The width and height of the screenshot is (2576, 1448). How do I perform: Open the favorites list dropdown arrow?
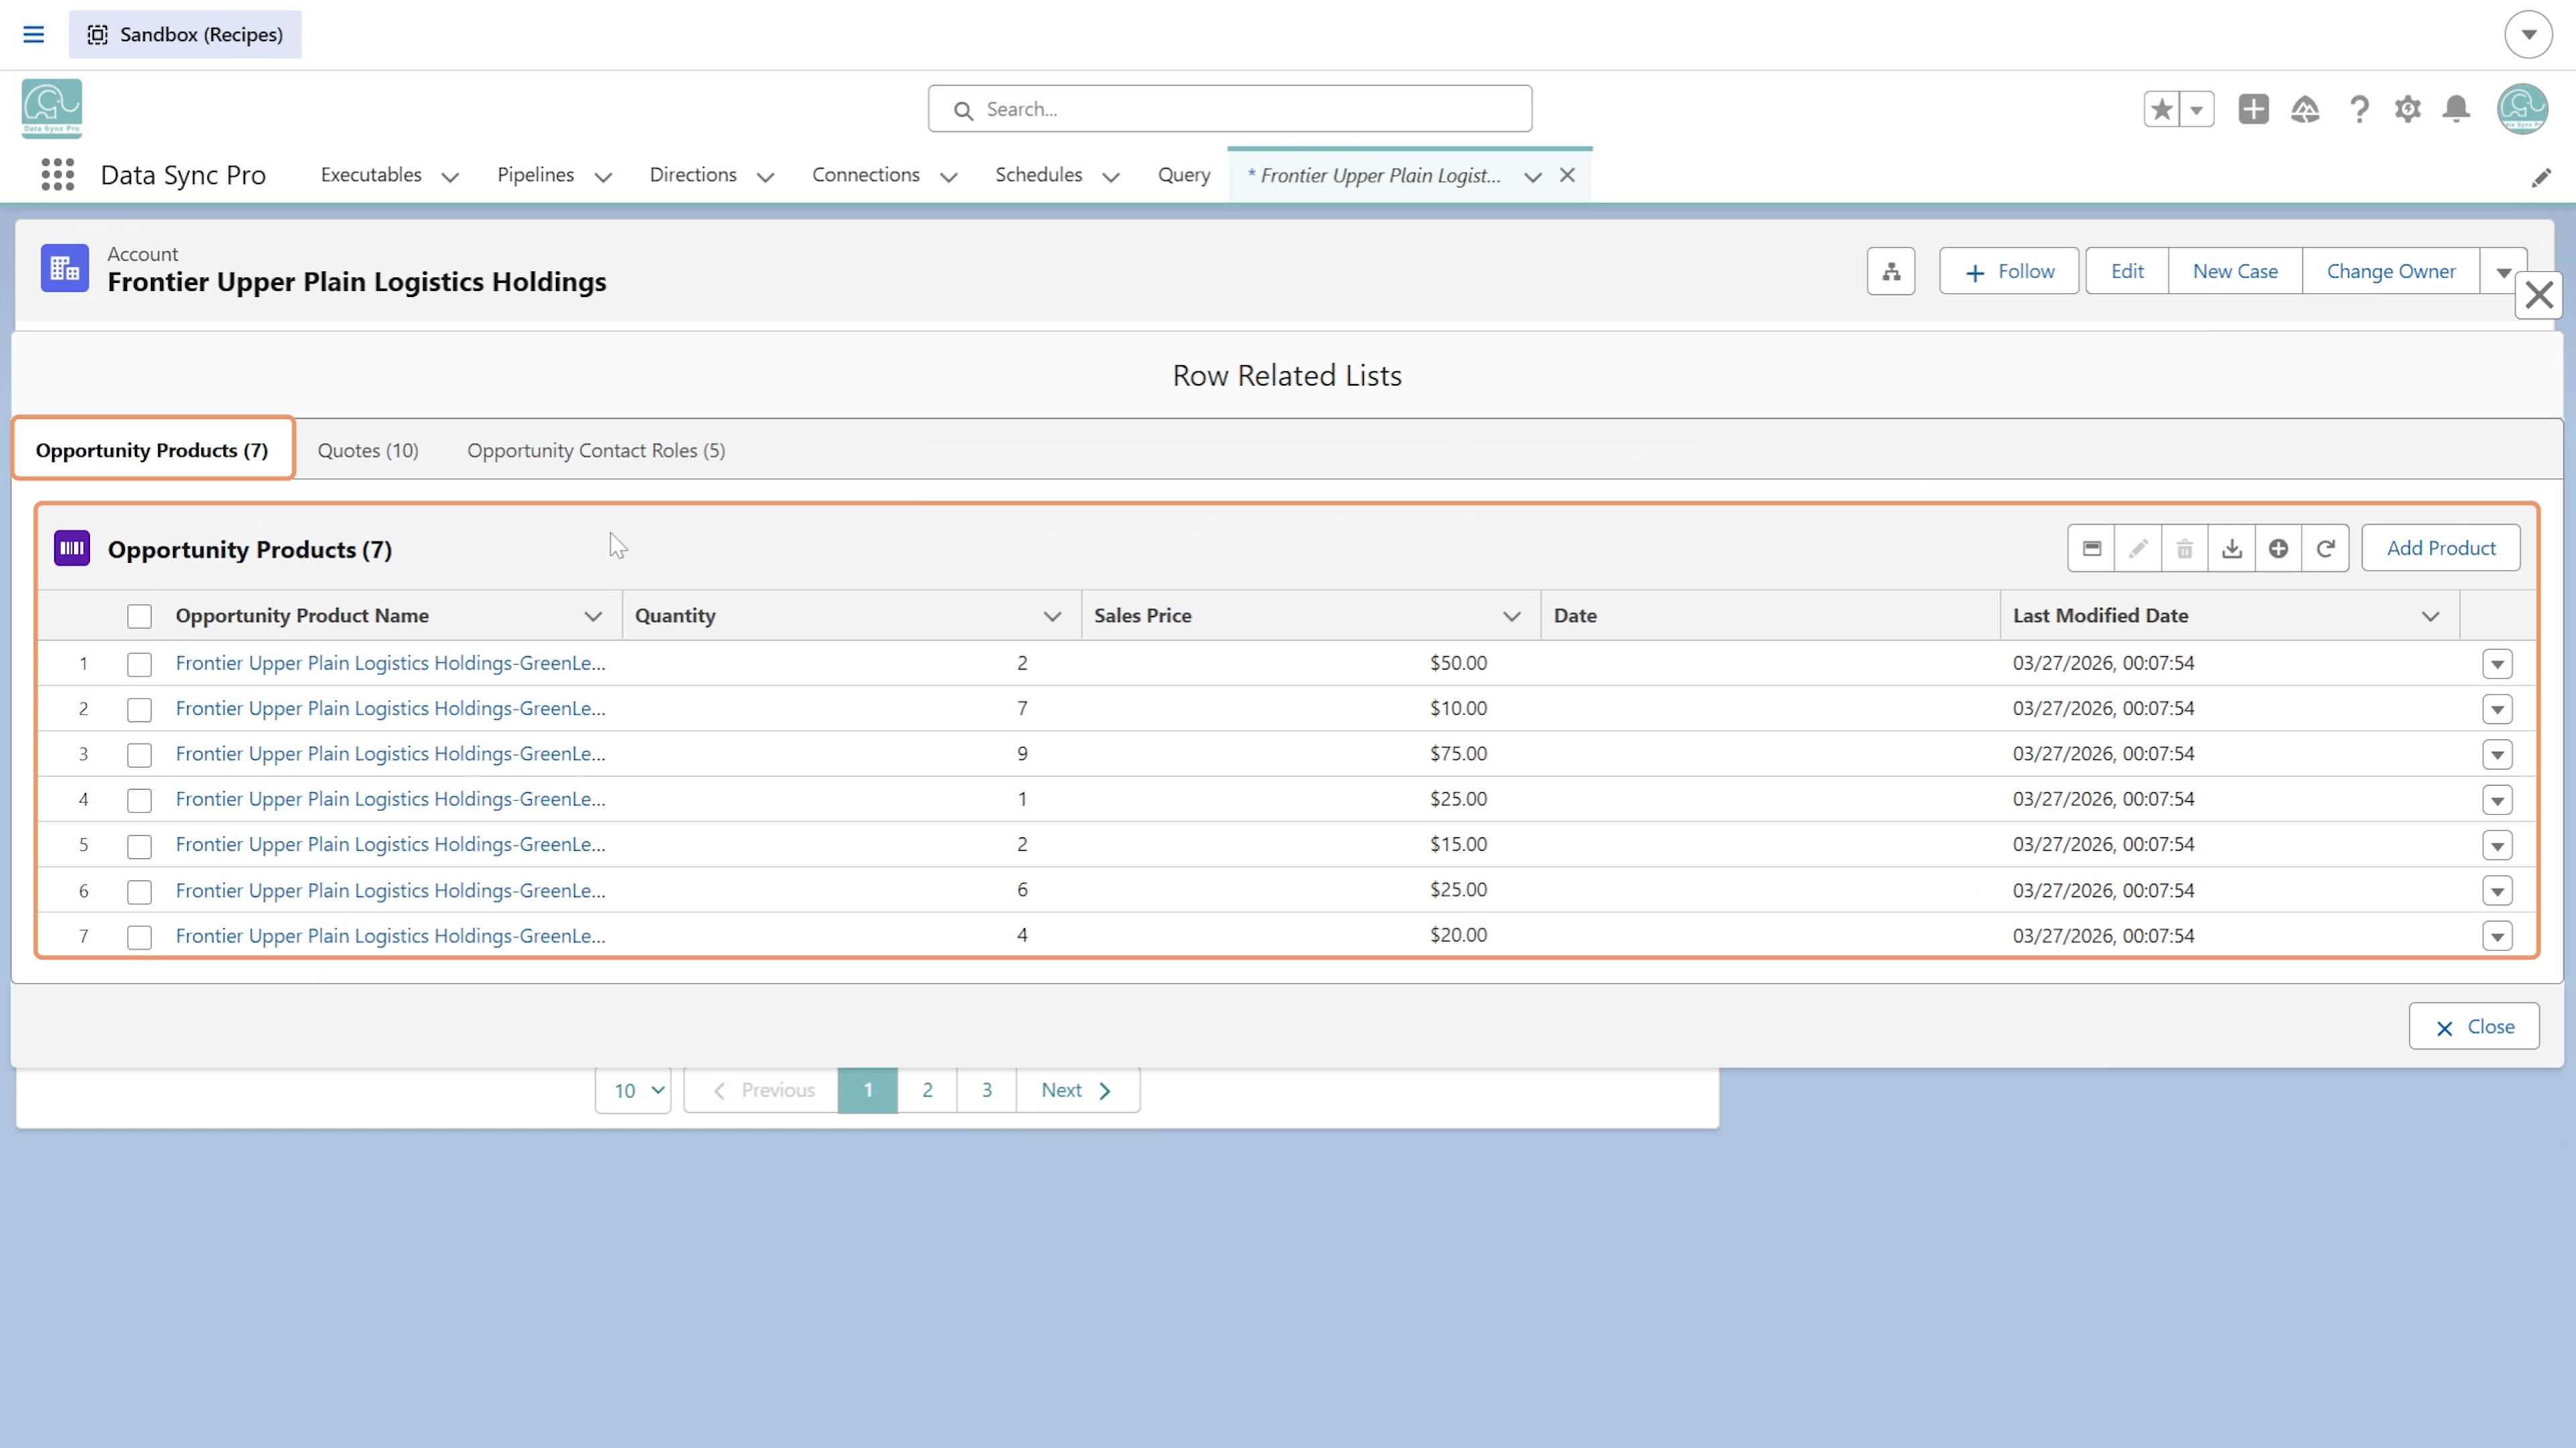click(2197, 109)
